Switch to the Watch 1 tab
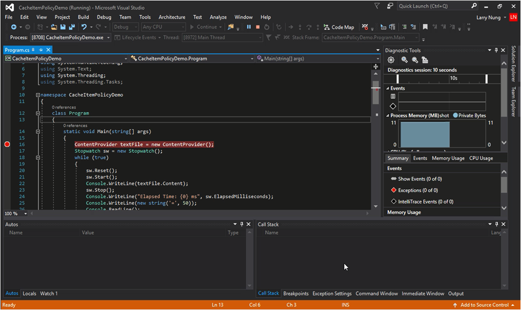521x310 pixels. point(49,293)
